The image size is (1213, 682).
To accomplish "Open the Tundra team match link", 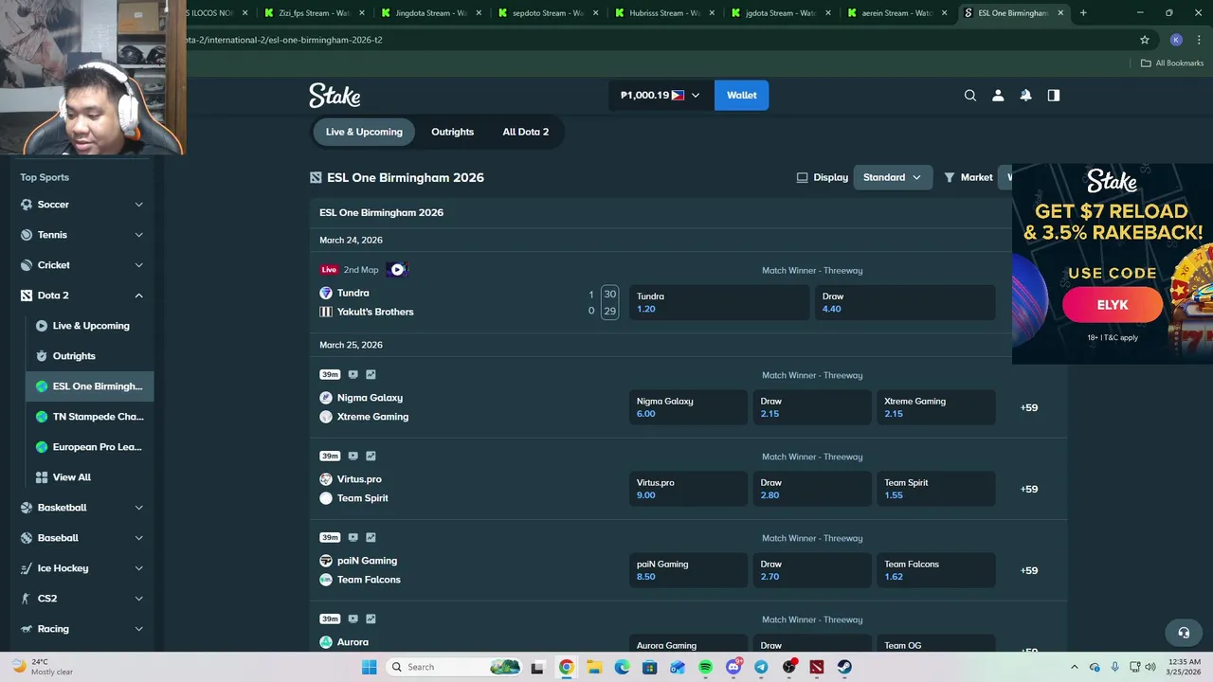I will pos(353,293).
